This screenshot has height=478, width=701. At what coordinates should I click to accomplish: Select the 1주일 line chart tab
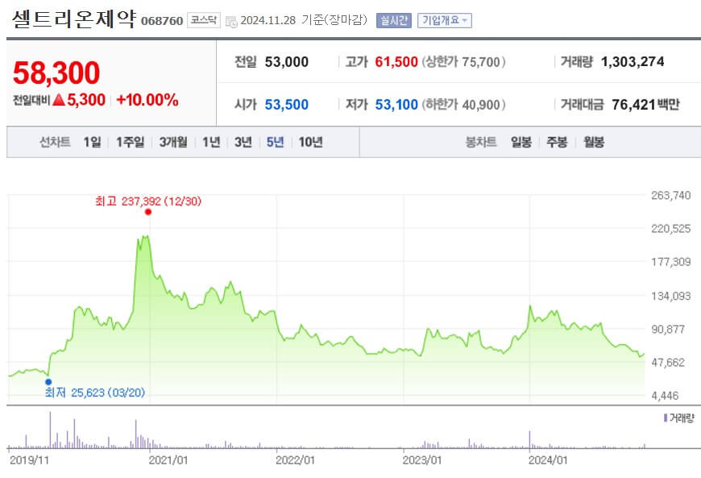(130, 142)
